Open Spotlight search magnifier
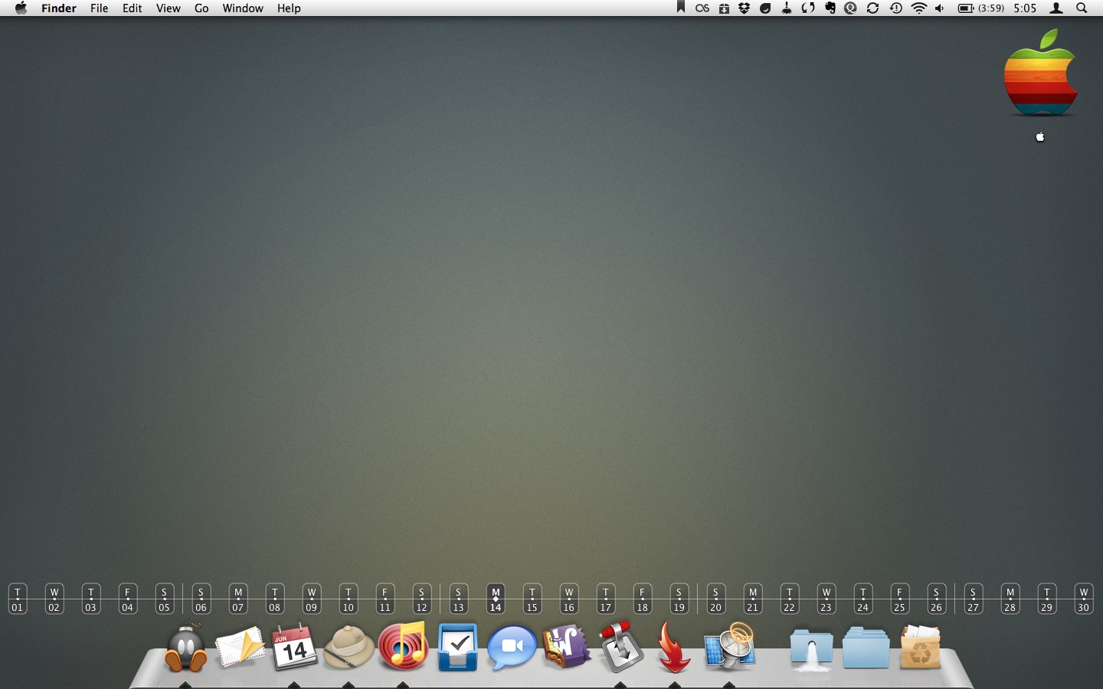Screen dimensions: 1103x689 pyautogui.click(x=1082, y=8)
